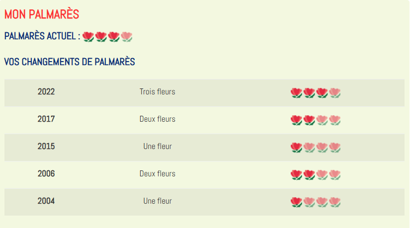Click the last faded flower in 2004 row
This screenshot has height=228, width=410.
pos(334,202)
